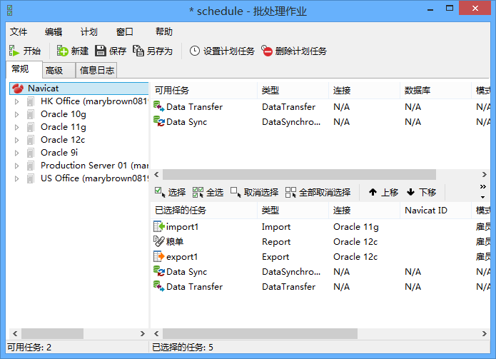Select the import1 row Oracle 11g cell
This screenshot has width=496, height=359.
[x=356, y=226]
